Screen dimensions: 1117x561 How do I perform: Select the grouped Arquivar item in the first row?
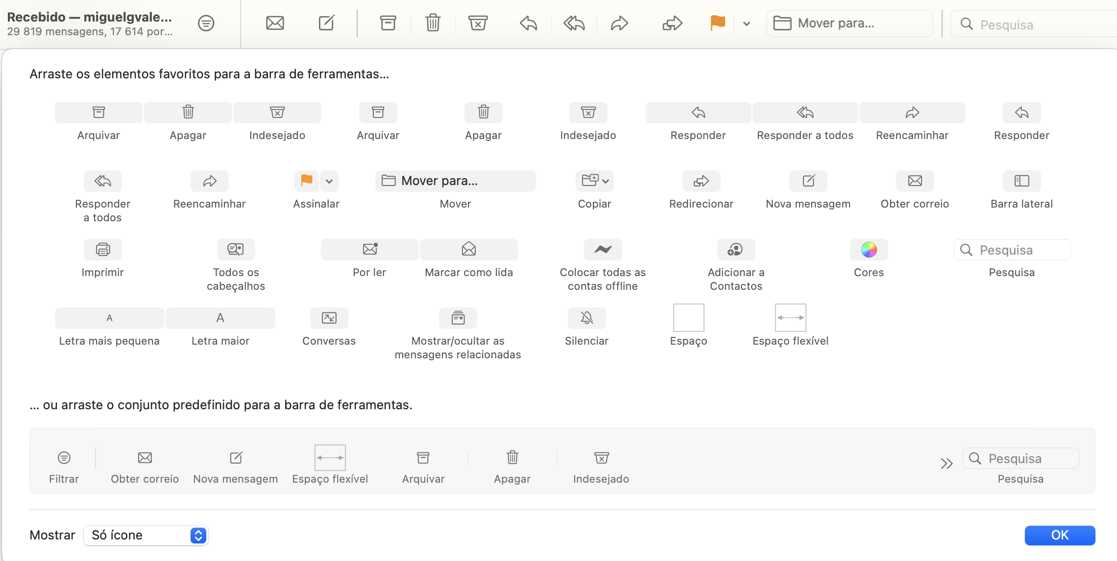[98, 113]
